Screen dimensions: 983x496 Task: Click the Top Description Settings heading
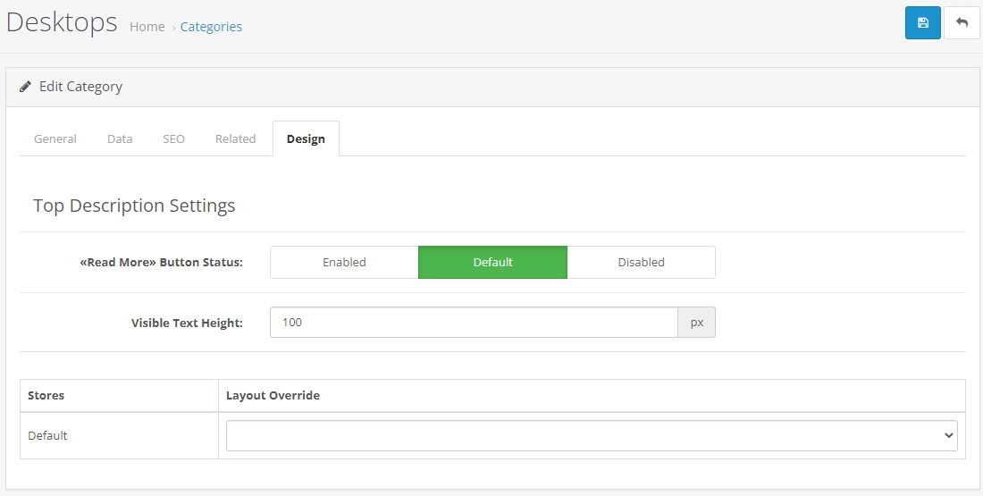coord(134,206)
